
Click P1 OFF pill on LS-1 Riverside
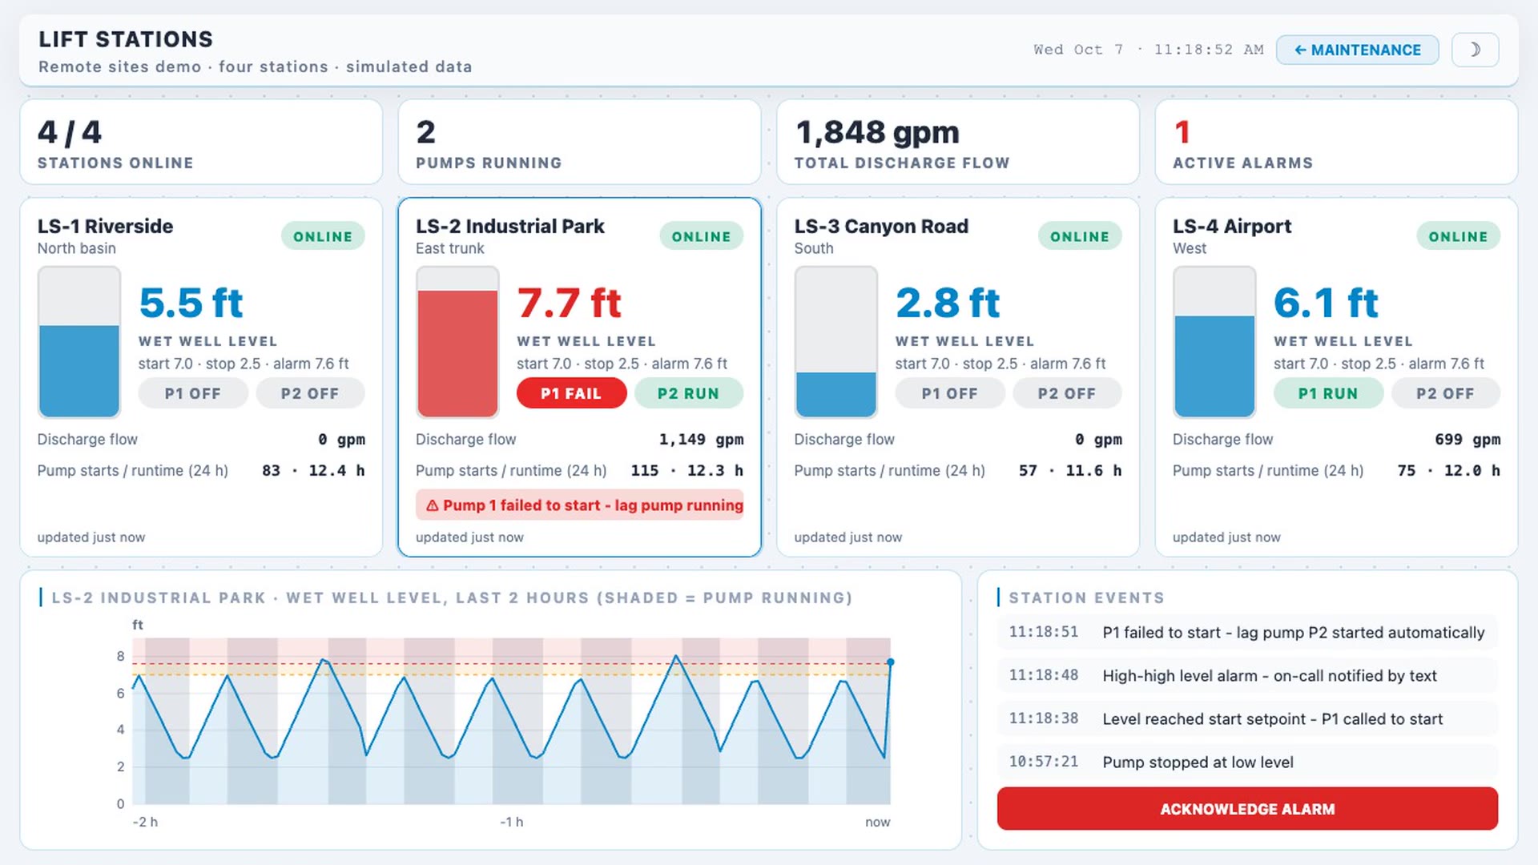coord(192,393)
